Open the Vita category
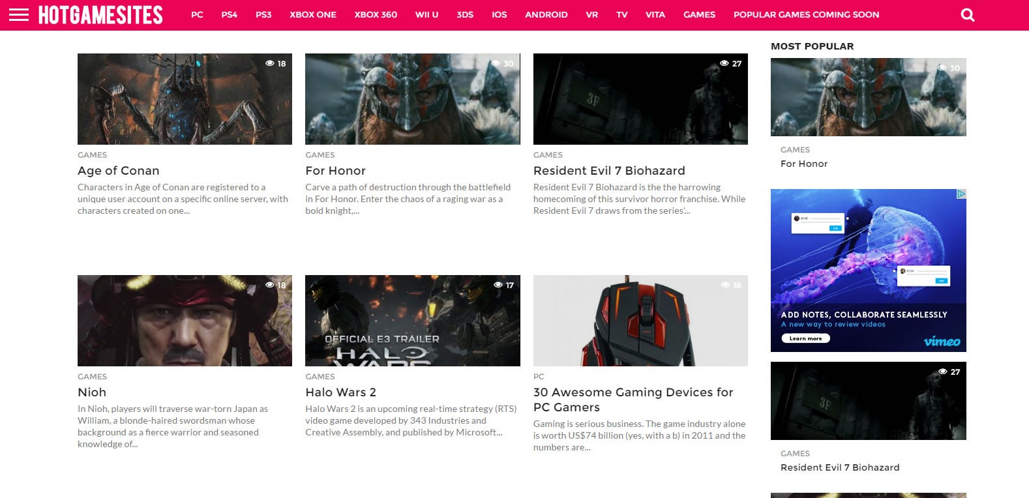Image resolution: width=1029 pixels, height=498 pixels. [655, 14]
